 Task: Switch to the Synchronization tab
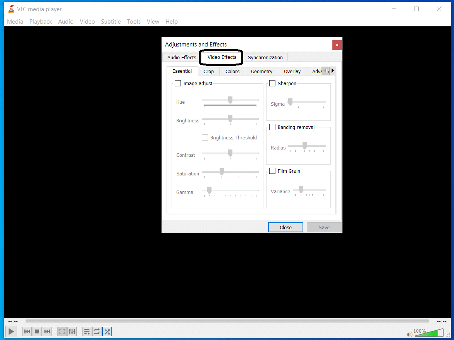[x=266, y=57]
